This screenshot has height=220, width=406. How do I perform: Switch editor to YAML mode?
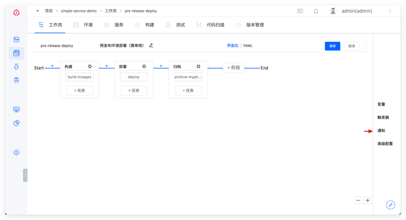click(248, 45)
